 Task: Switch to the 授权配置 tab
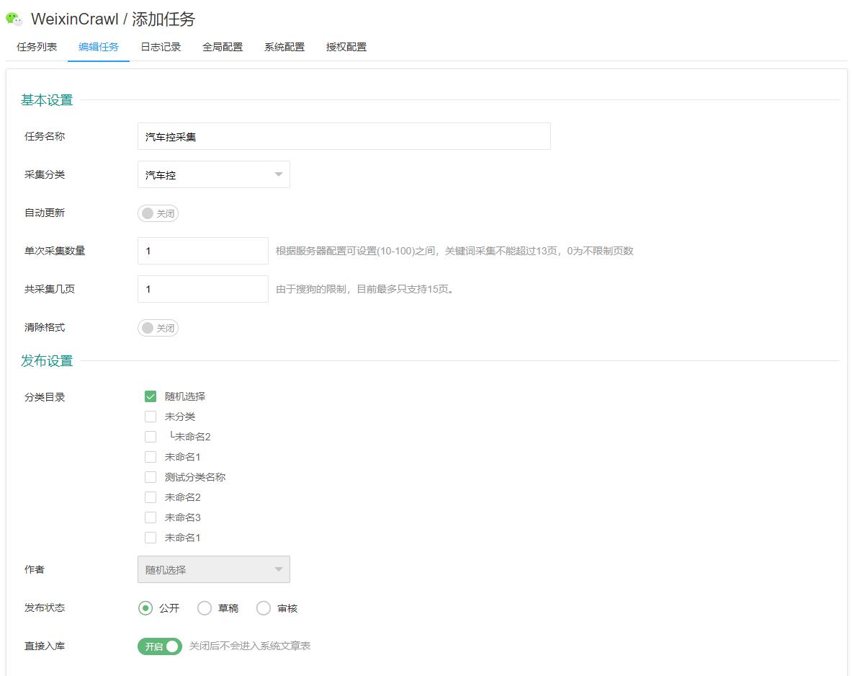pos(346,48)
